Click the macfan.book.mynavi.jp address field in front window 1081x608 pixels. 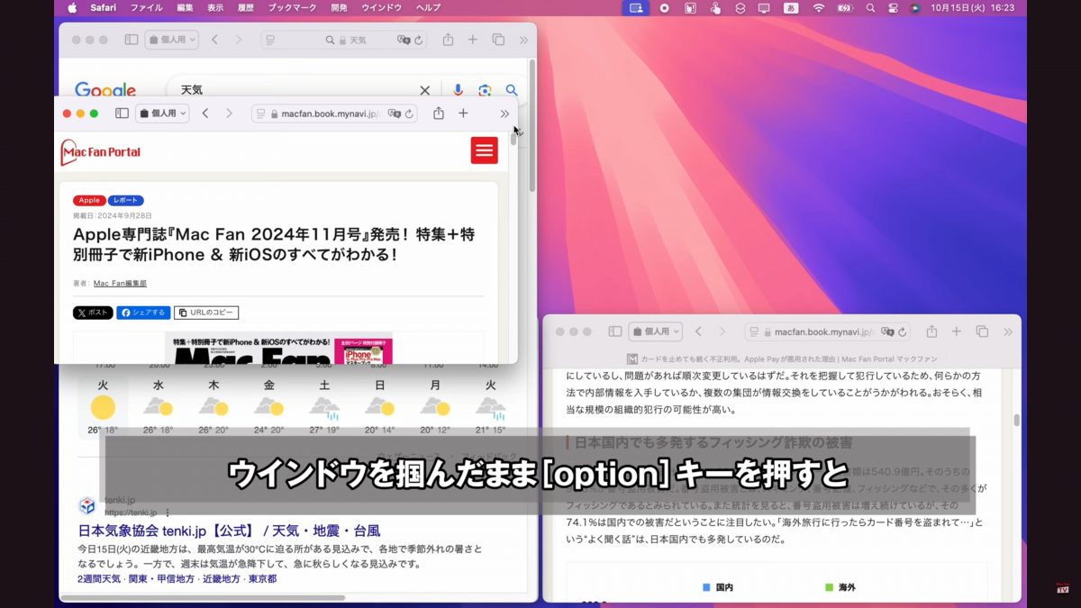coord(335,113)
